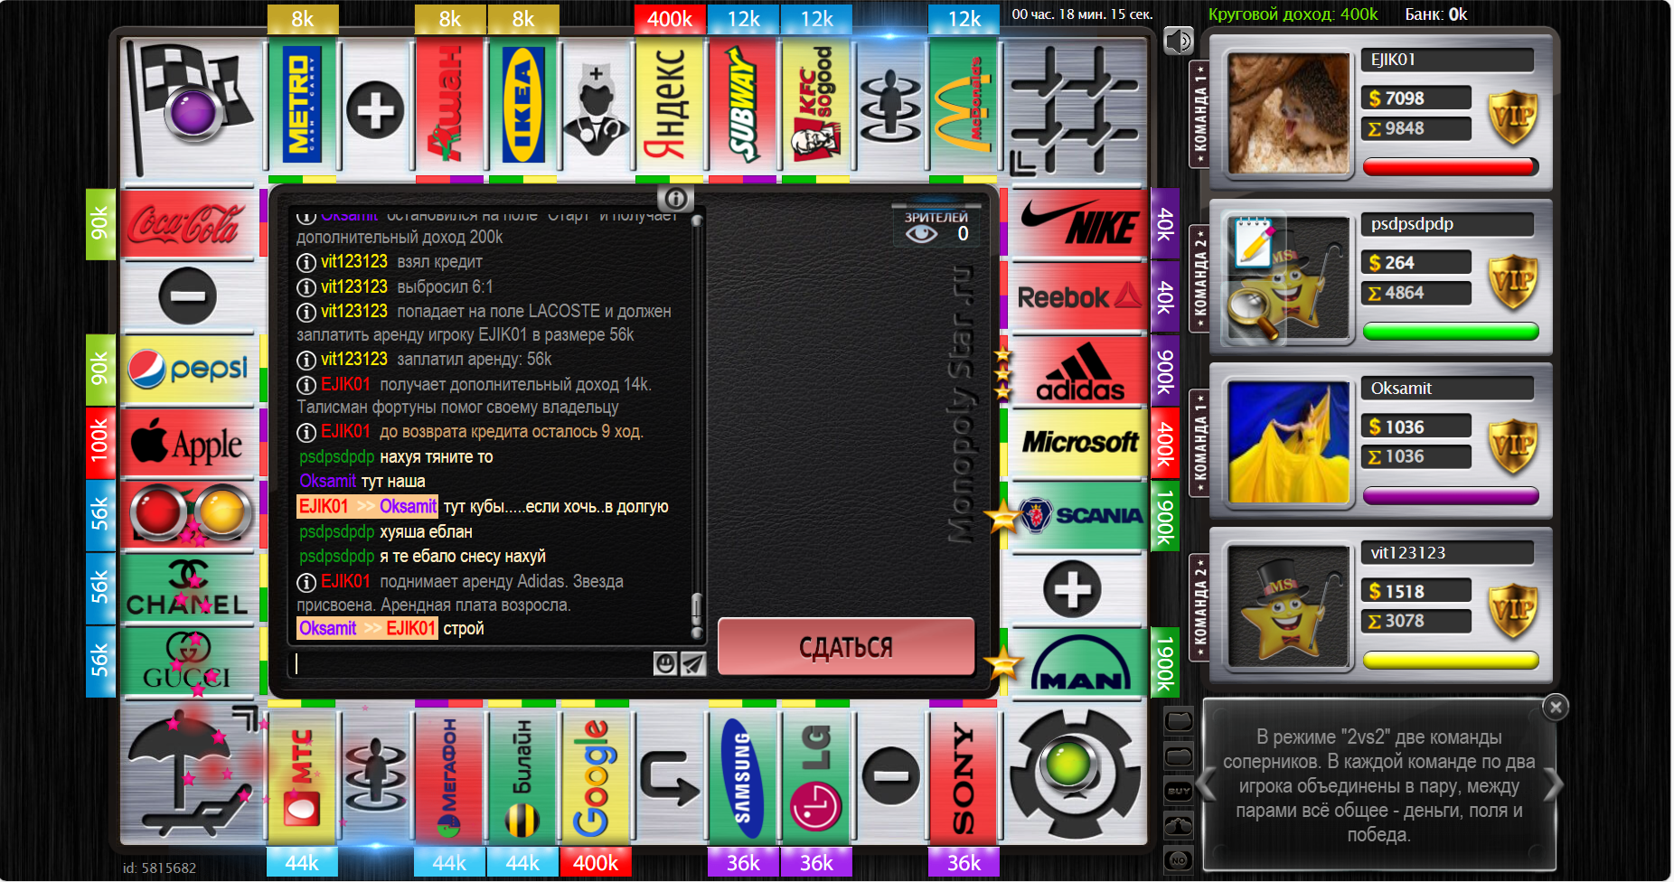The height and width of the screenshot is (882, 1674).
Task: Click psdpsdpdp's green timer bar
Action: click(x=1450, y=332)
